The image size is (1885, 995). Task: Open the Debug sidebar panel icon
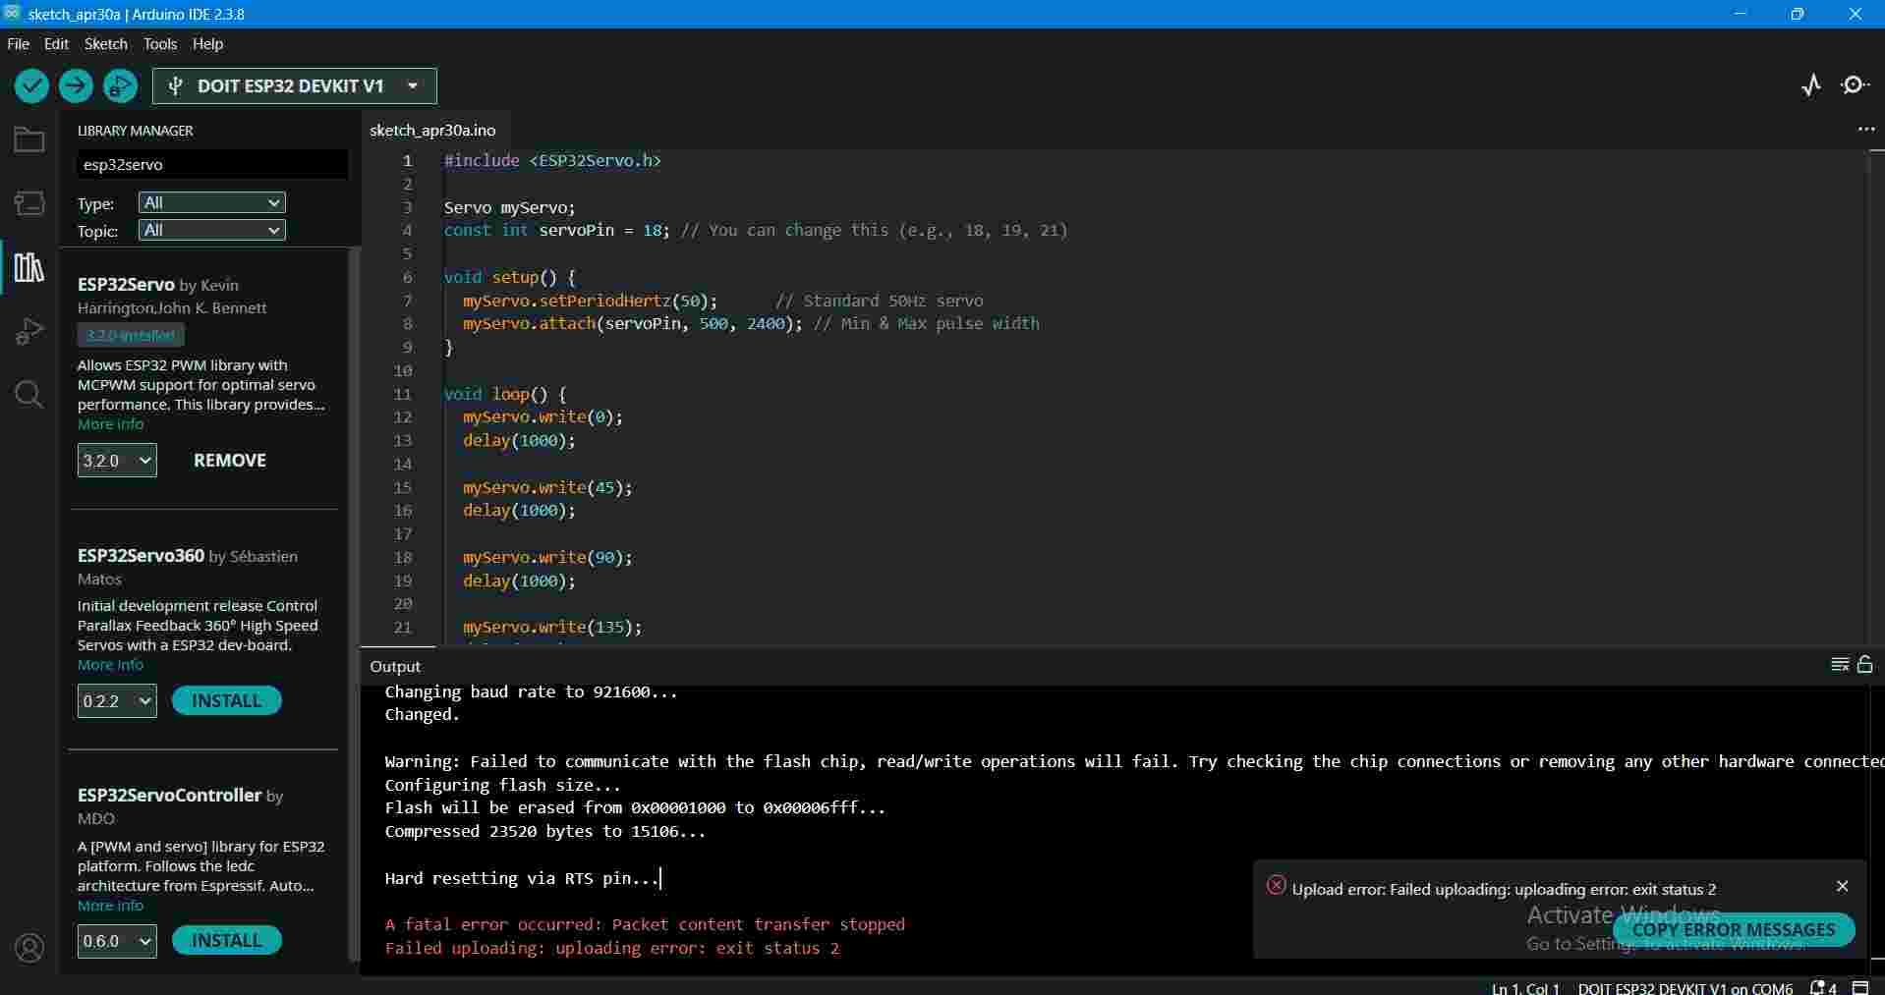29,331
